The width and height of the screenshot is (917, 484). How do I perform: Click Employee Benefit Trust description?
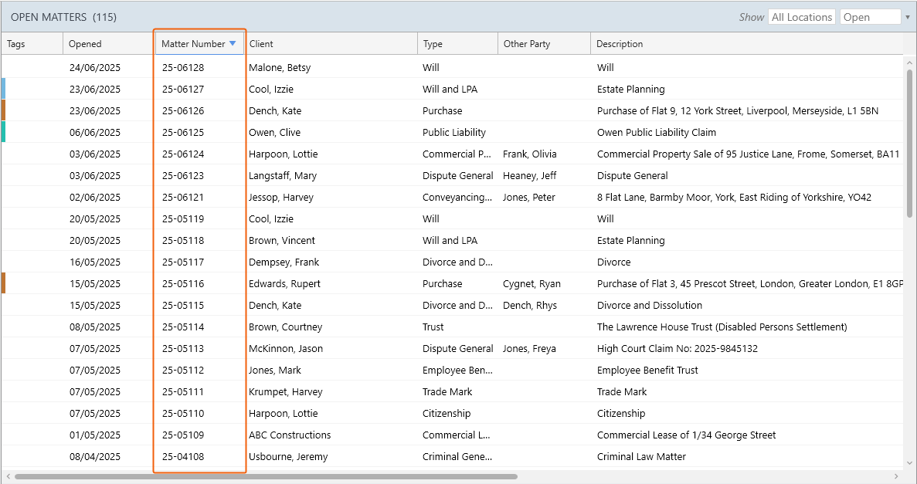point(647,370)
